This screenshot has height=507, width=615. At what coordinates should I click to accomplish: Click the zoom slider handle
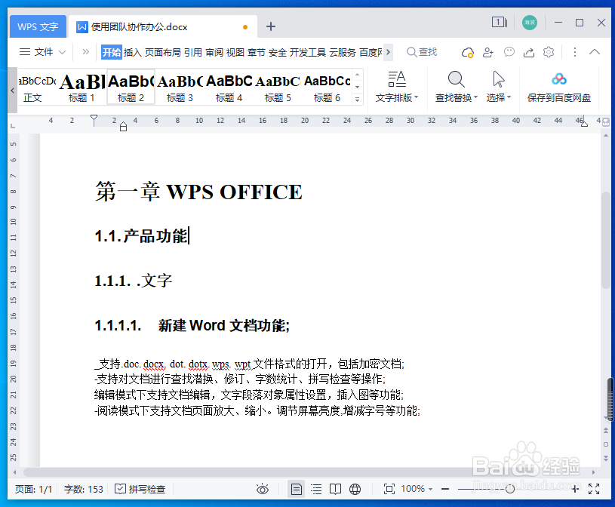tap(510, 489)
